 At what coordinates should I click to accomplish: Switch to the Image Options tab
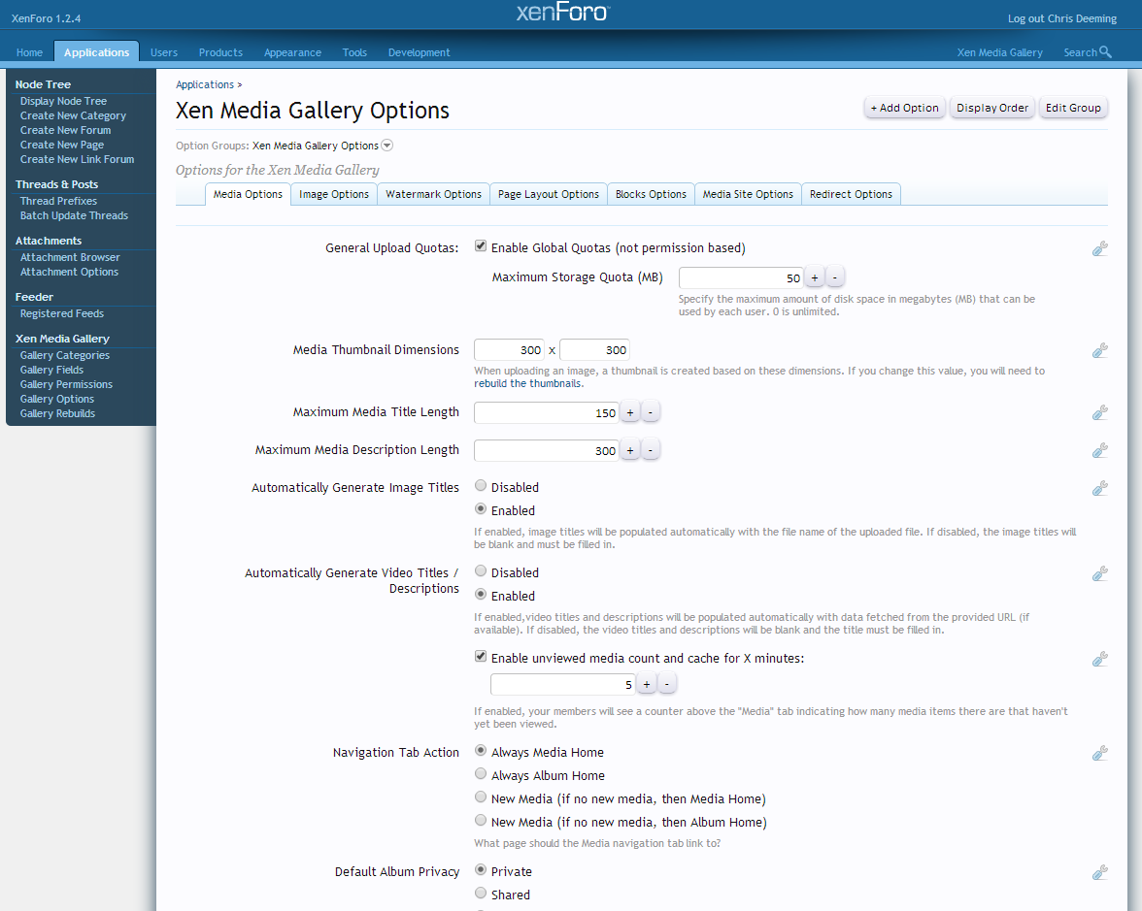coord(334,194)
